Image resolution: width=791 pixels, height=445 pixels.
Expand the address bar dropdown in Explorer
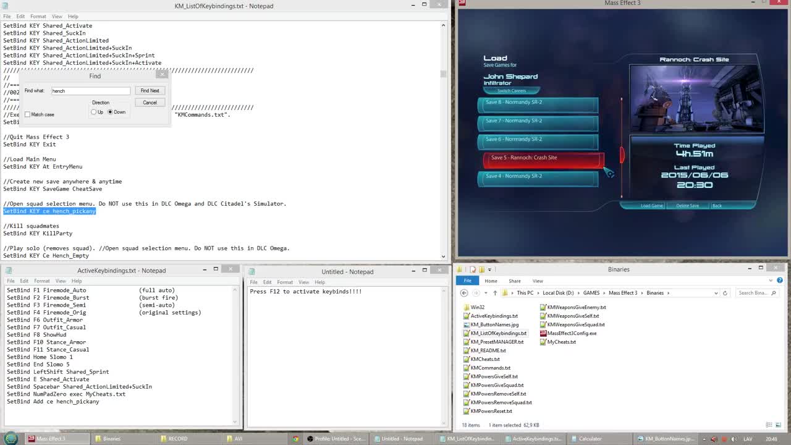pos(716,293)
